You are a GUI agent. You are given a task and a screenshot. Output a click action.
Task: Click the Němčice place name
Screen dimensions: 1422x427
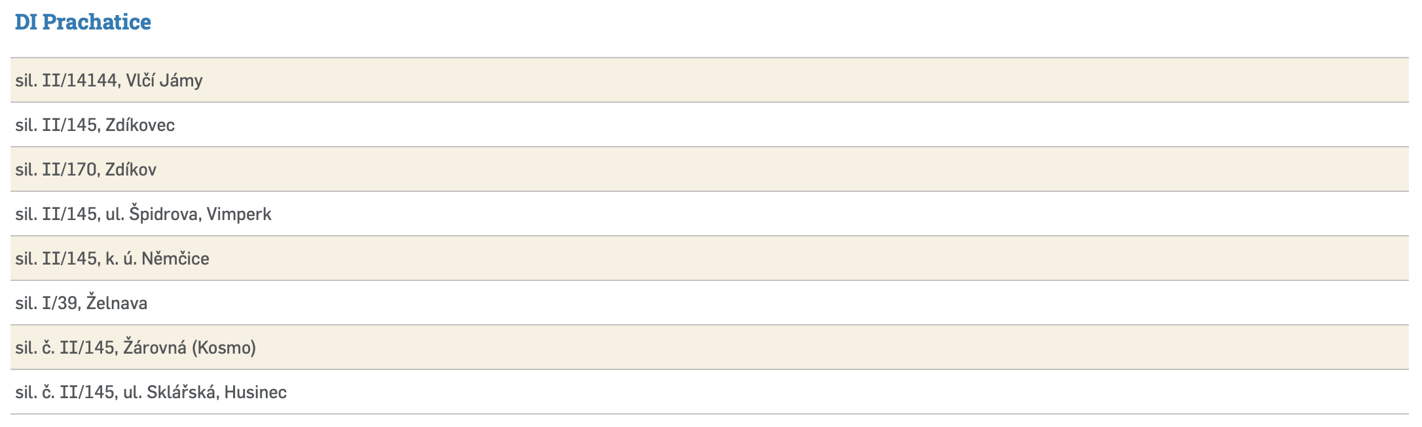[x=175, y=259]
